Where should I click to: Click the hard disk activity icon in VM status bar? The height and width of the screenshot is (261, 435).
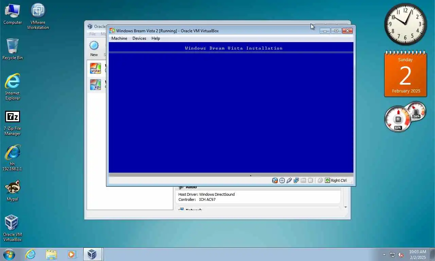[x=275, y=180]
